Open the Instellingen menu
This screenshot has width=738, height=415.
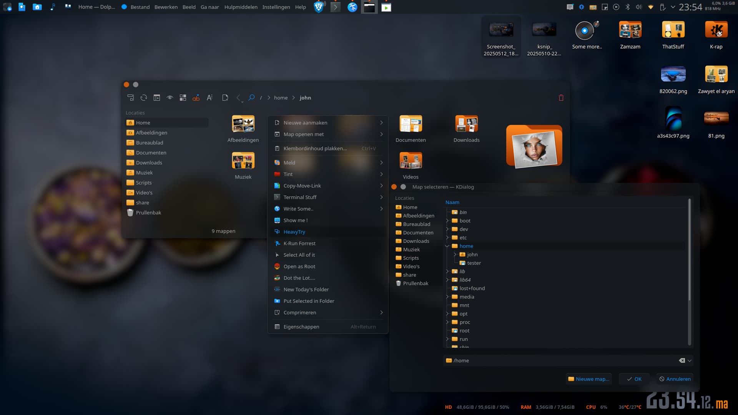[x=276, y=7]
